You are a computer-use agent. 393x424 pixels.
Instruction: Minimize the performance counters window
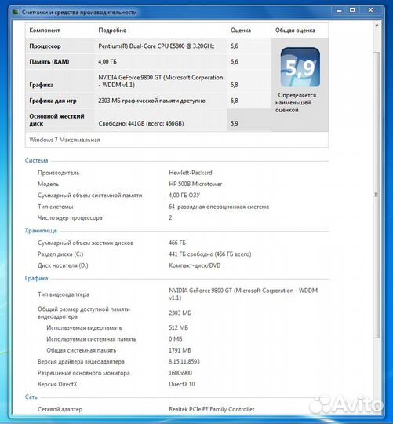(x=339, y=10)
